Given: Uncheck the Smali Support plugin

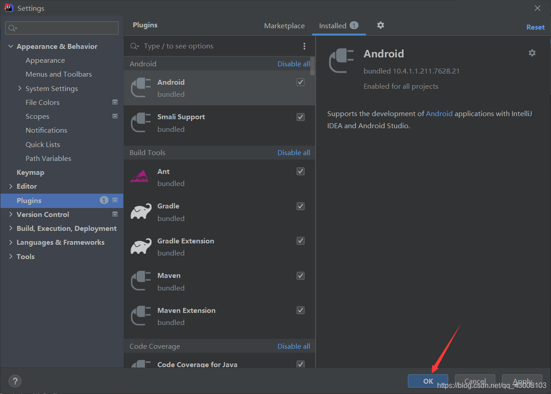Looking at the screenshot, I should (301, 117).
